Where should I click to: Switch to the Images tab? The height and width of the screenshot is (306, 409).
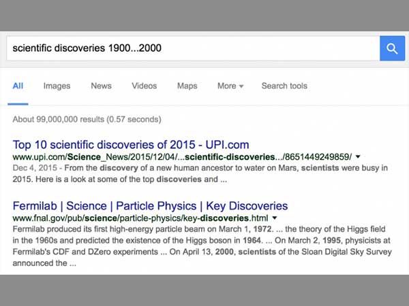[57, 86]
